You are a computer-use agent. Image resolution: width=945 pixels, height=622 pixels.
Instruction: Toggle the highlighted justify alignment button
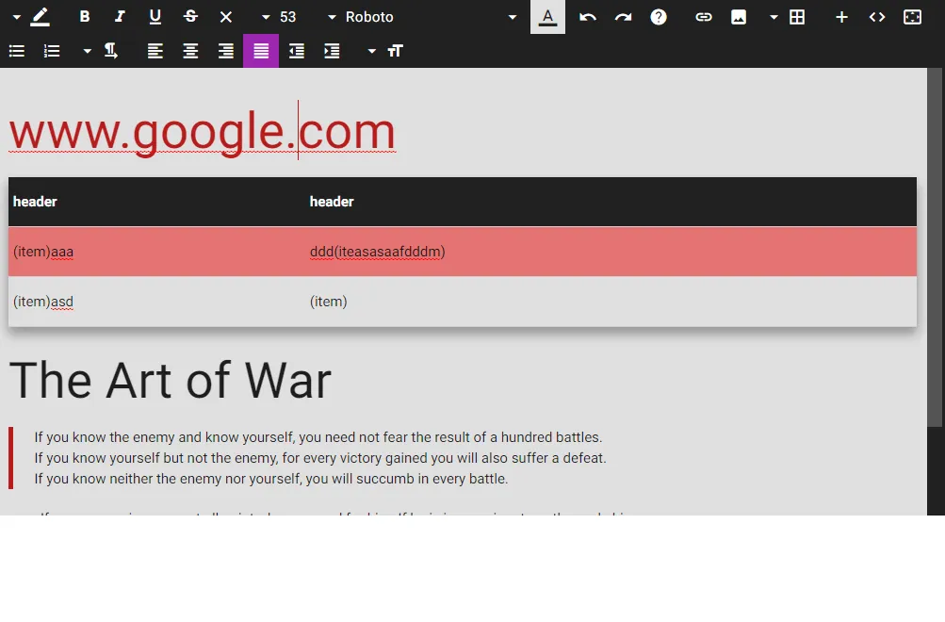coord(261,51)
